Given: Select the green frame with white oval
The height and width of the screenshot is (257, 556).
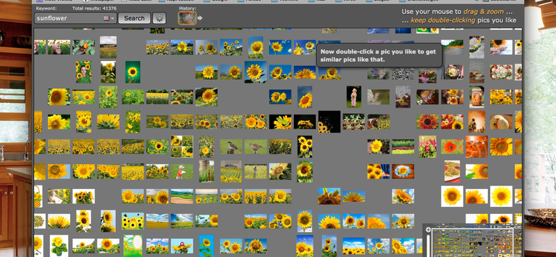Looking at the screenshot, I should click(133, 246).
